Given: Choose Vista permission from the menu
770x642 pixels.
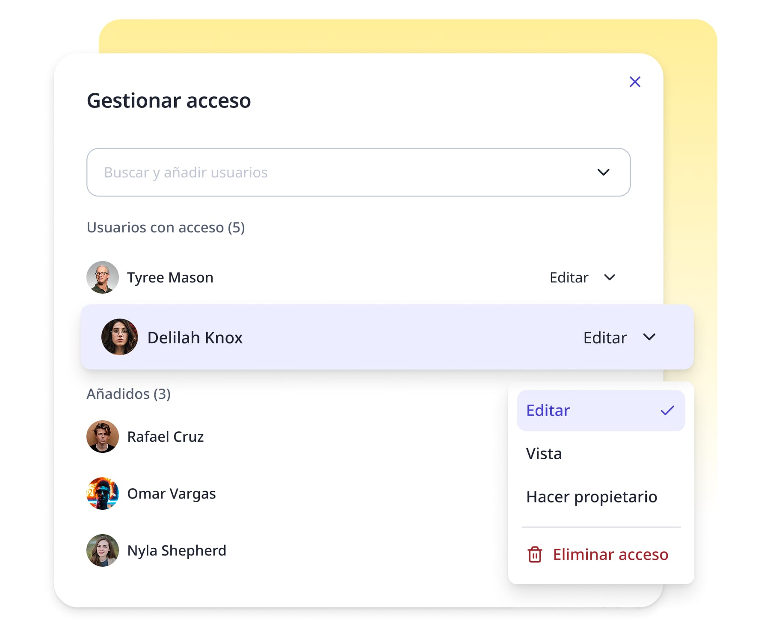Looking at the screenshot, I should 544,454.
